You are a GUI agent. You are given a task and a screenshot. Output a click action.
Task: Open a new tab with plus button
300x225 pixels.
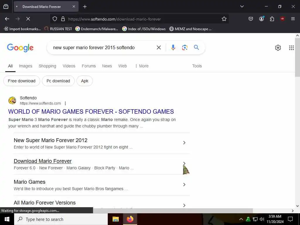click(85, 7)
